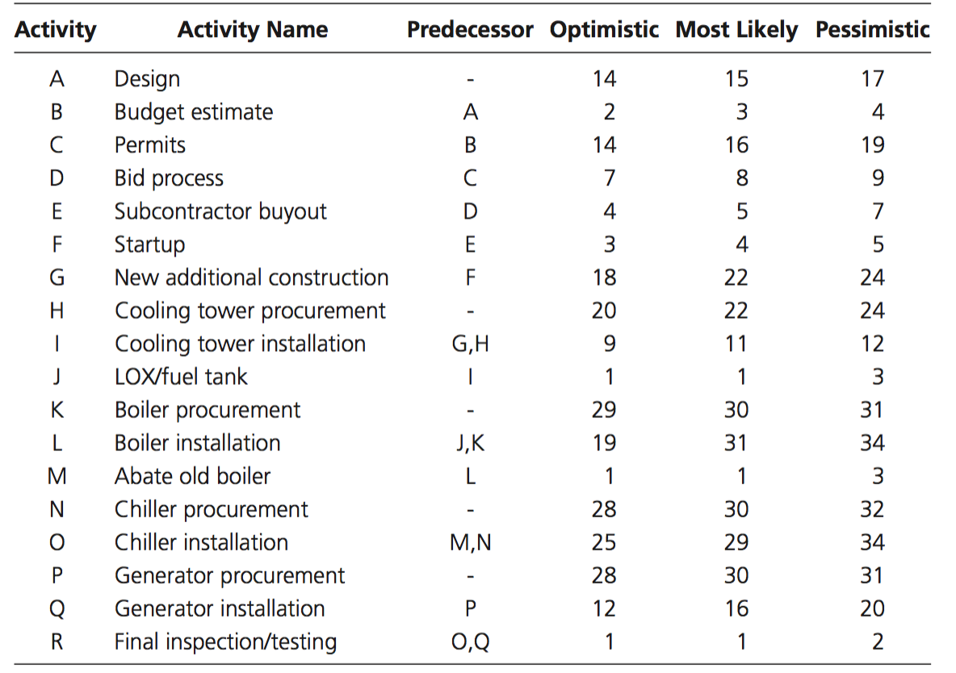Click the M,N predecessor cell
The height and width of the screenshot is (673, 956).
point(471,542)
